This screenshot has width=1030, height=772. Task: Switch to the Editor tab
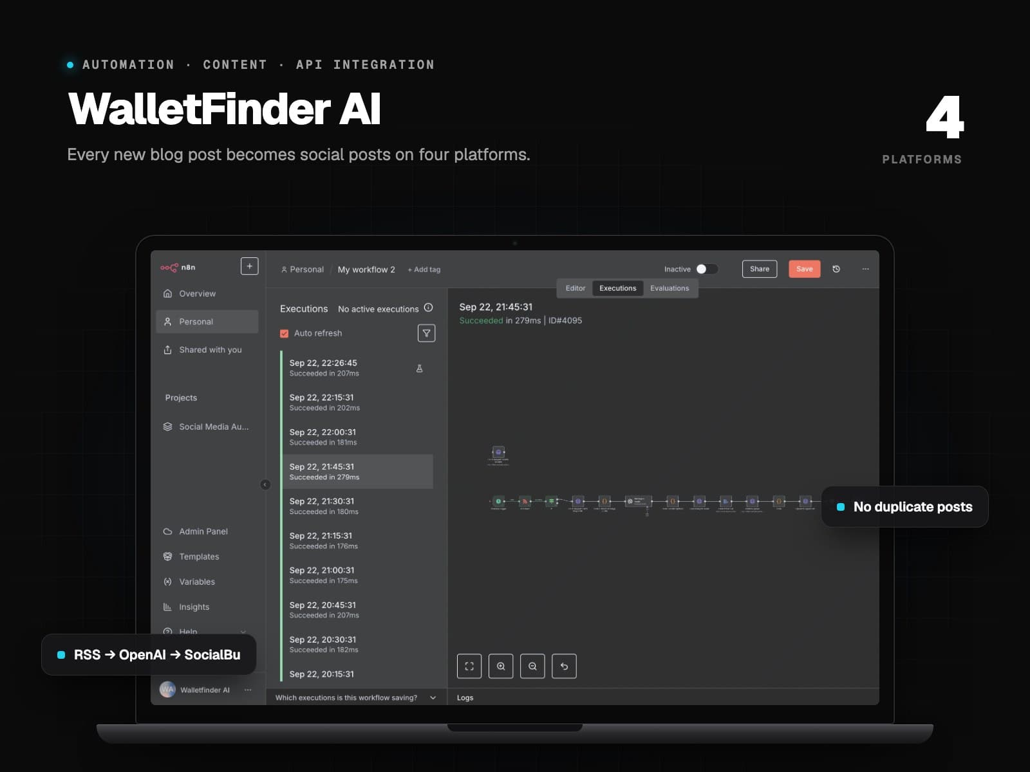576,288
